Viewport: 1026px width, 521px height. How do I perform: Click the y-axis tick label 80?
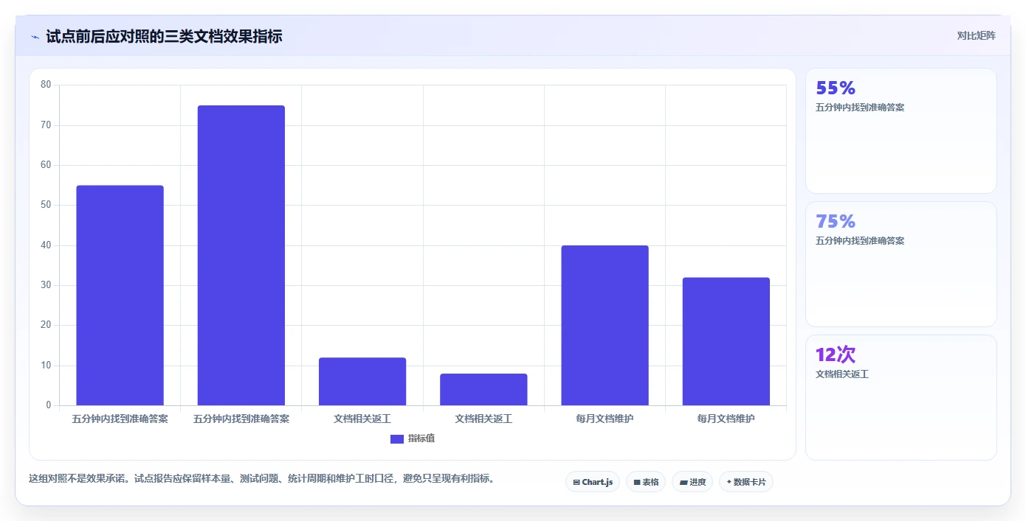[x=46, y=85]
